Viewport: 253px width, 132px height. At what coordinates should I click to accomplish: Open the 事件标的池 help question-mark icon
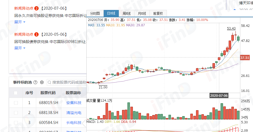coord(35,82)
